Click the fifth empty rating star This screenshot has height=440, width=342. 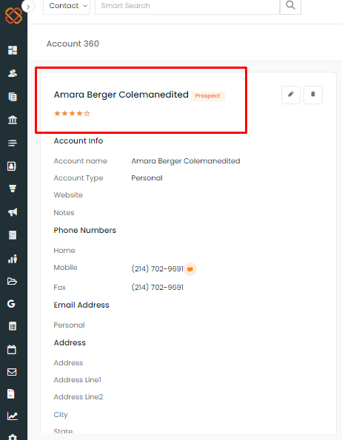pyautogui.click(x=87, y=113)
